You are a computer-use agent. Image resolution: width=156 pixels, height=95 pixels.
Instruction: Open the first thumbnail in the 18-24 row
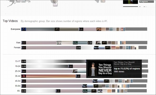(x=24, y=66)
